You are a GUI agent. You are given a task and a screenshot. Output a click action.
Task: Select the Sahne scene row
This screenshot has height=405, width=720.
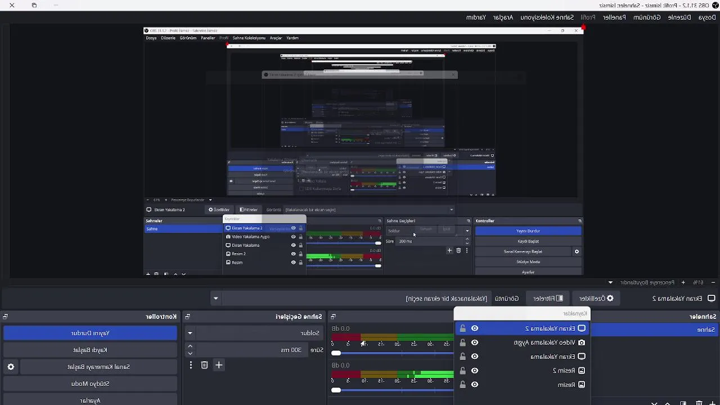(655, 330)
